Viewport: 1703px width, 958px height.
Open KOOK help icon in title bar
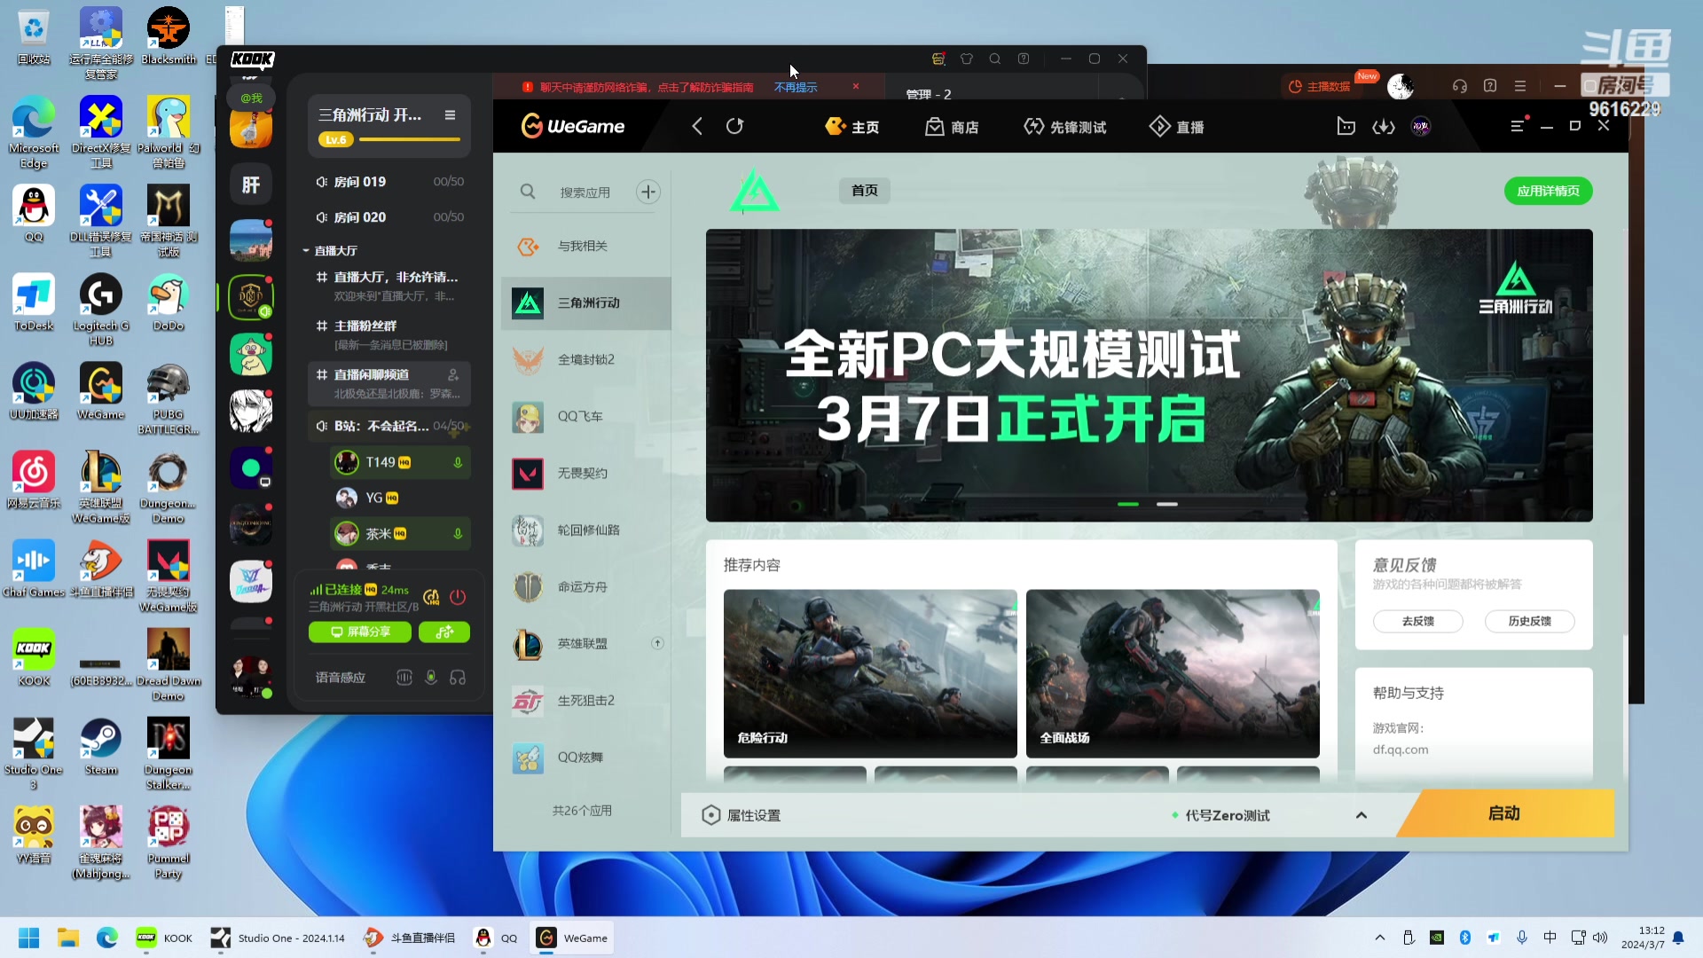click(x=1024, y=59)
